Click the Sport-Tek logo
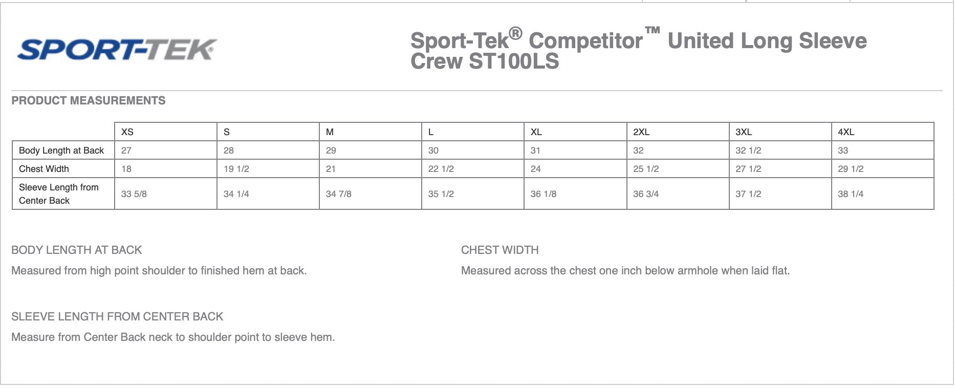Screen dimensions: 955x388 pos(117,50)
